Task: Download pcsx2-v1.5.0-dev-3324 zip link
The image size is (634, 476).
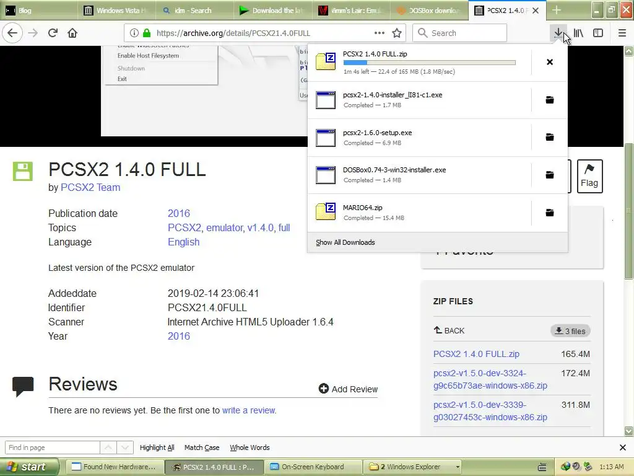Action: click(x=490, y=379)
